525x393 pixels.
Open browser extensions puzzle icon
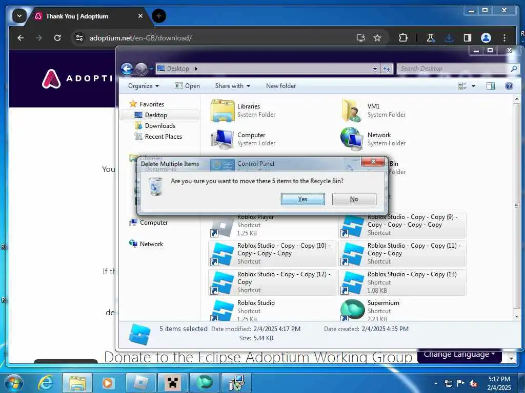tap(403, 38)
